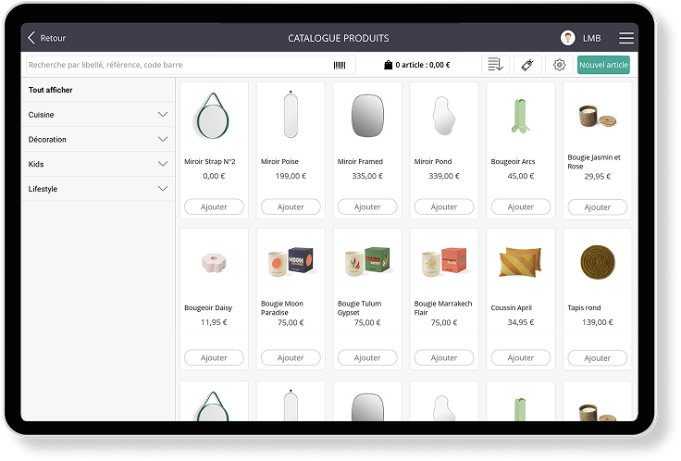This screenshot has height=461, width=681.
Task: Add Miroir Pond with Ajouter
Action: (x=444, y=206)
